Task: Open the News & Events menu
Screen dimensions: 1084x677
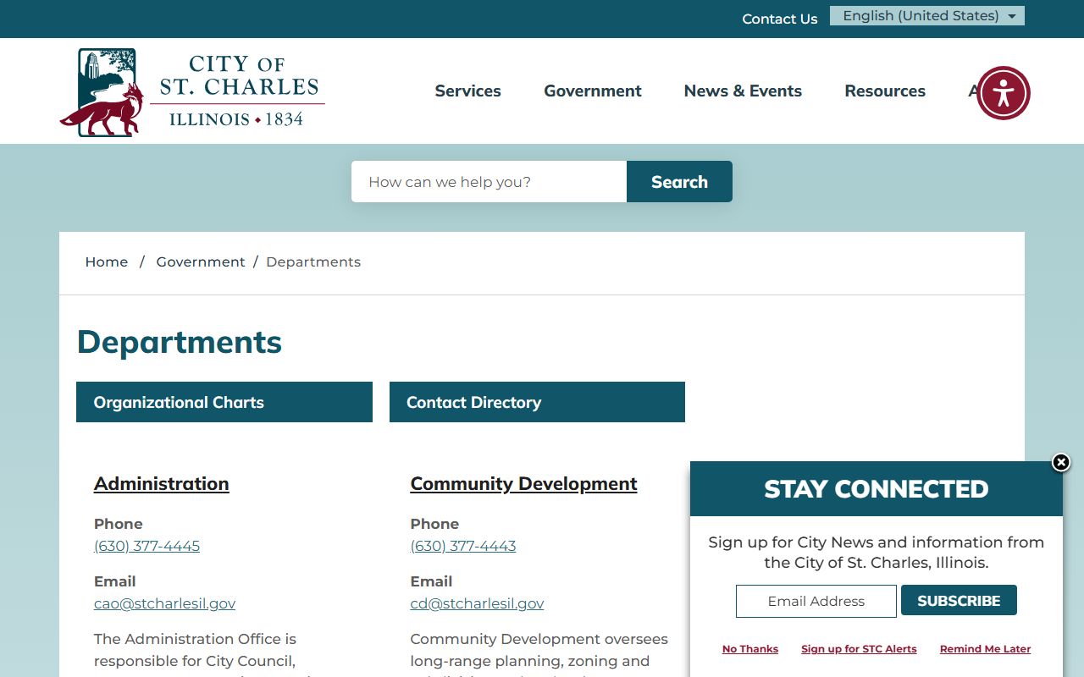Action: 743,91
